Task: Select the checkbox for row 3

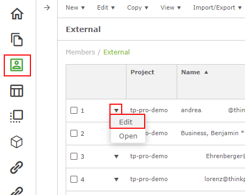Action: 74,157
